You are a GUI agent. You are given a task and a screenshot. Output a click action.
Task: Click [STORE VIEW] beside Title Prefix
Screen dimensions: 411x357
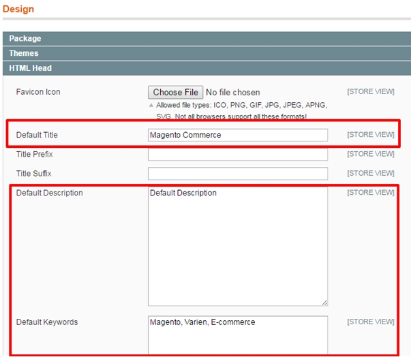(x=371, y=154)
